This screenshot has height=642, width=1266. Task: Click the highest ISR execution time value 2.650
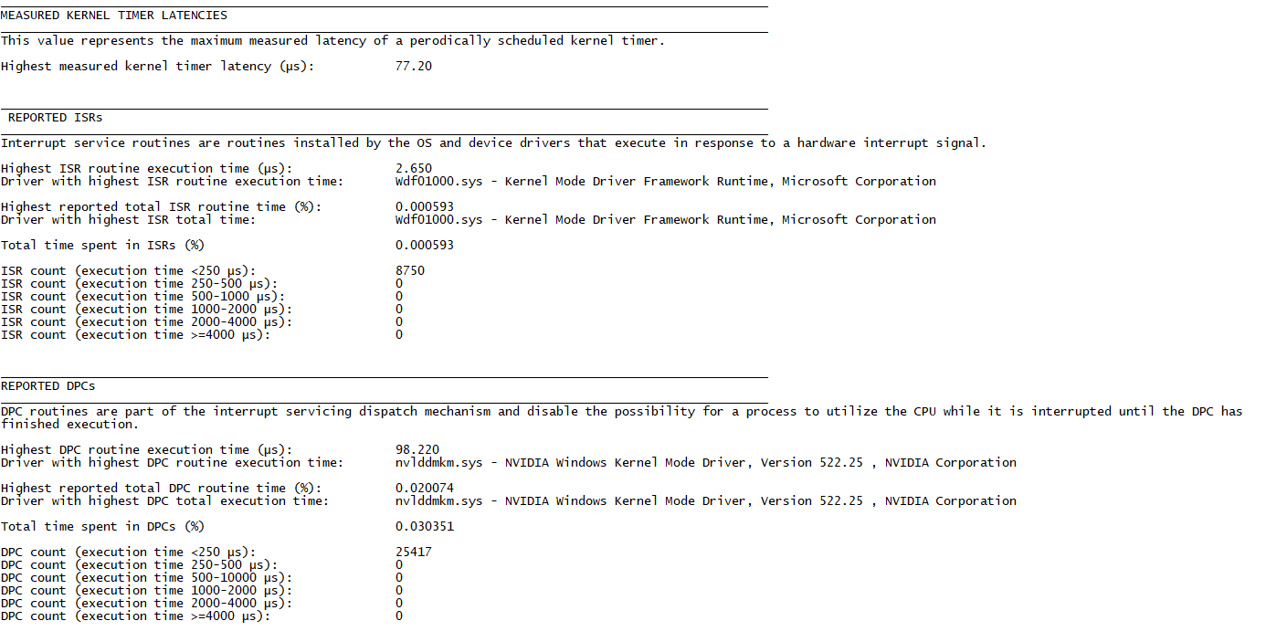coord(414,168)
